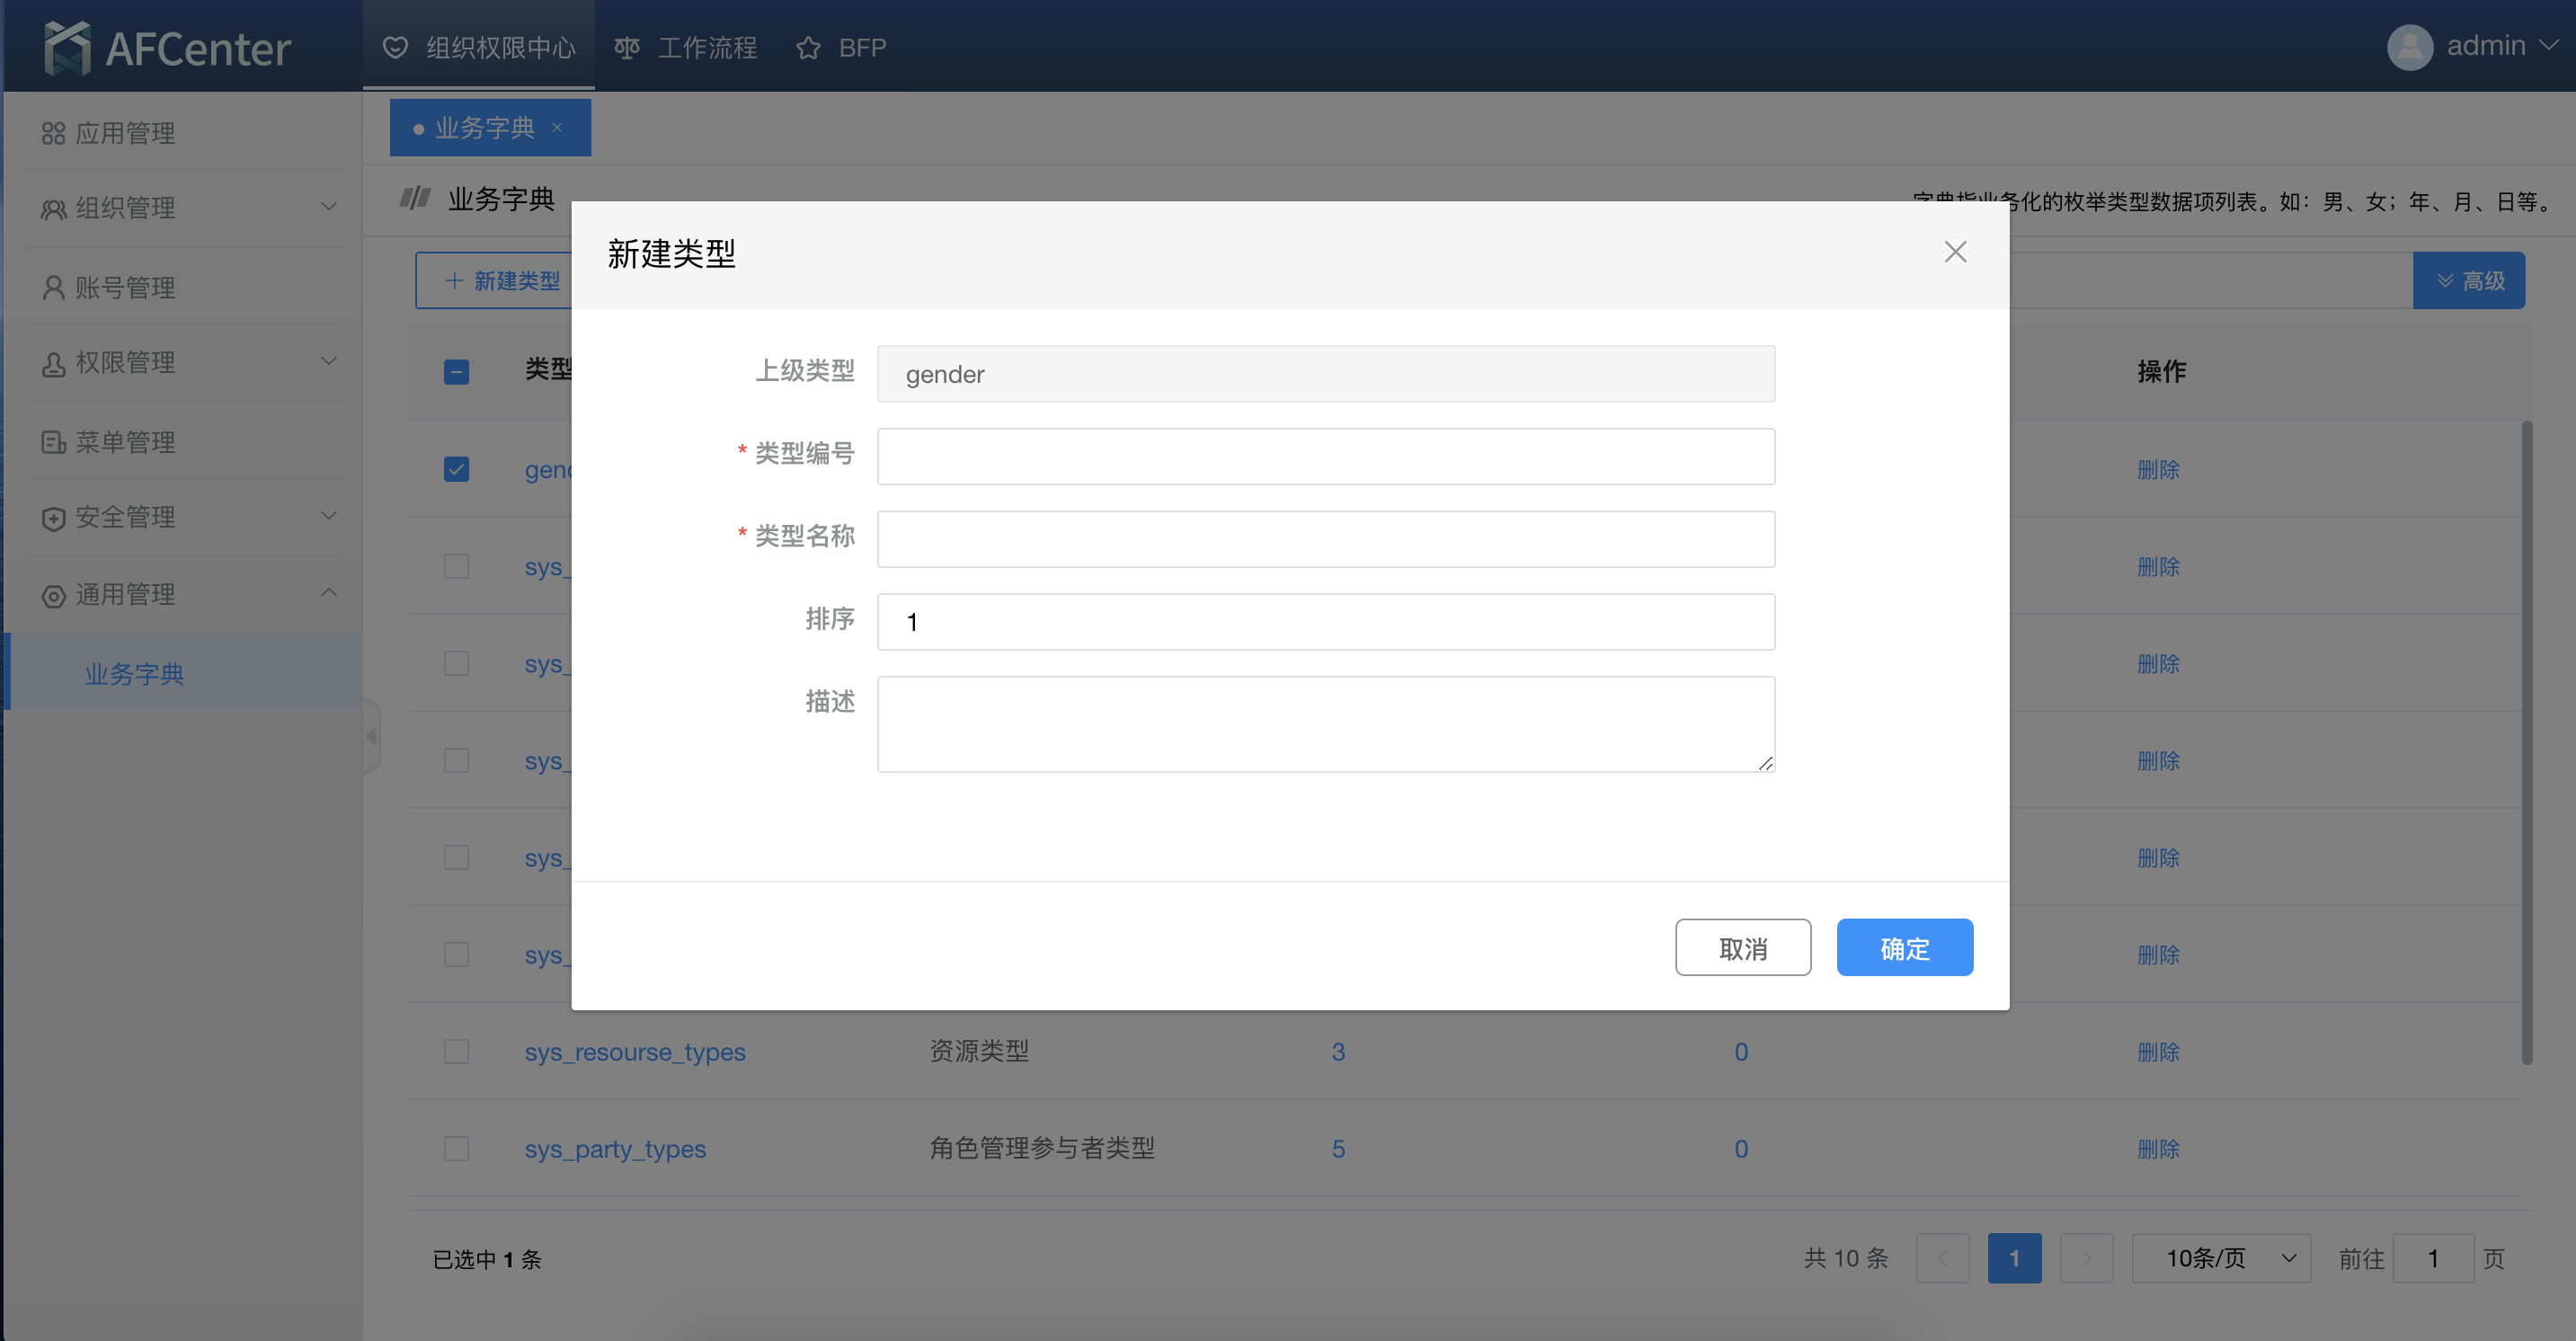Image resolution: width=2576 pixels, height=1341 pixels.
Task: Expand the 权限管理 sidebar menu
Action: pos(328,361)
